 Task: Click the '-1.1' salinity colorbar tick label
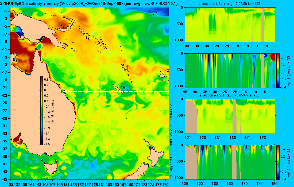(x=47, y=133)
